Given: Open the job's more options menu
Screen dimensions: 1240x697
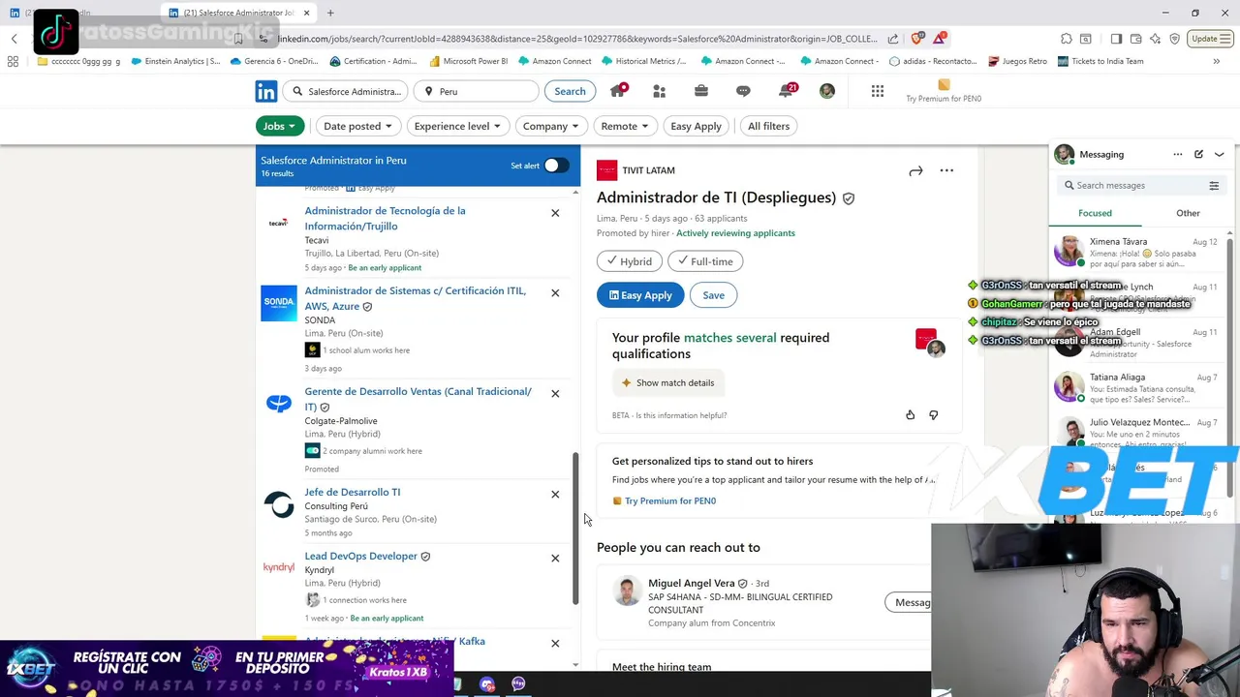Looking at the screenshot, I should (x=946, y=171).
